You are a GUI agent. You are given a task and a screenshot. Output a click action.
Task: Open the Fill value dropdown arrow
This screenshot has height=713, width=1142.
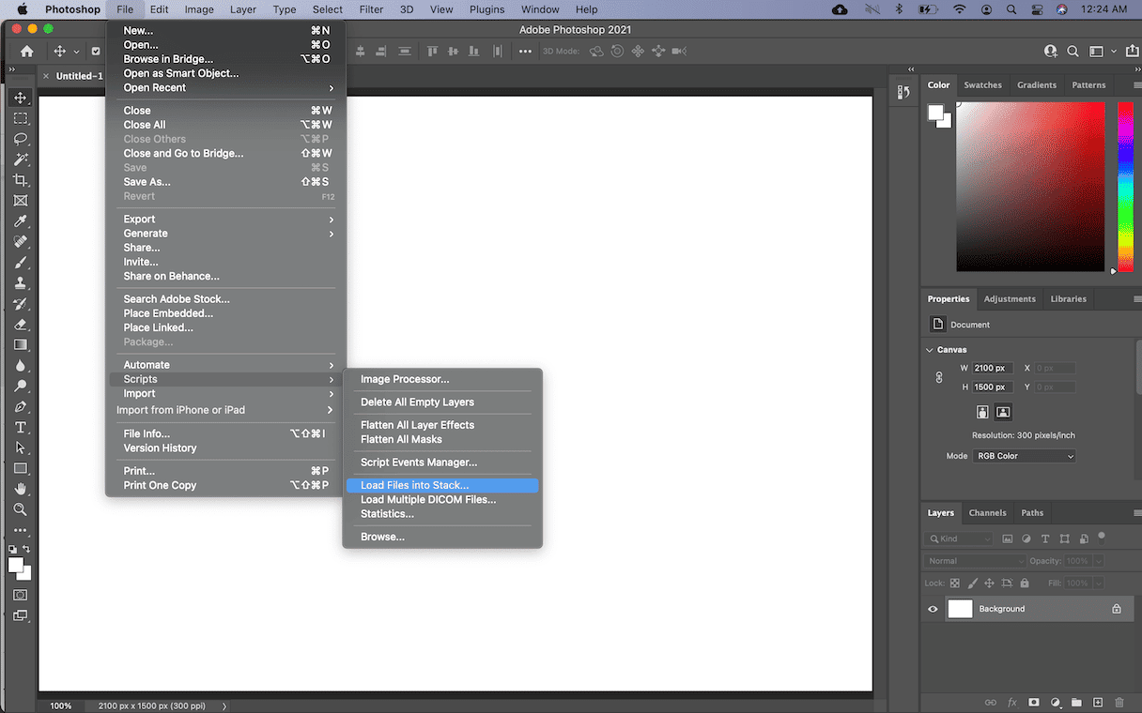[1098, 584]
